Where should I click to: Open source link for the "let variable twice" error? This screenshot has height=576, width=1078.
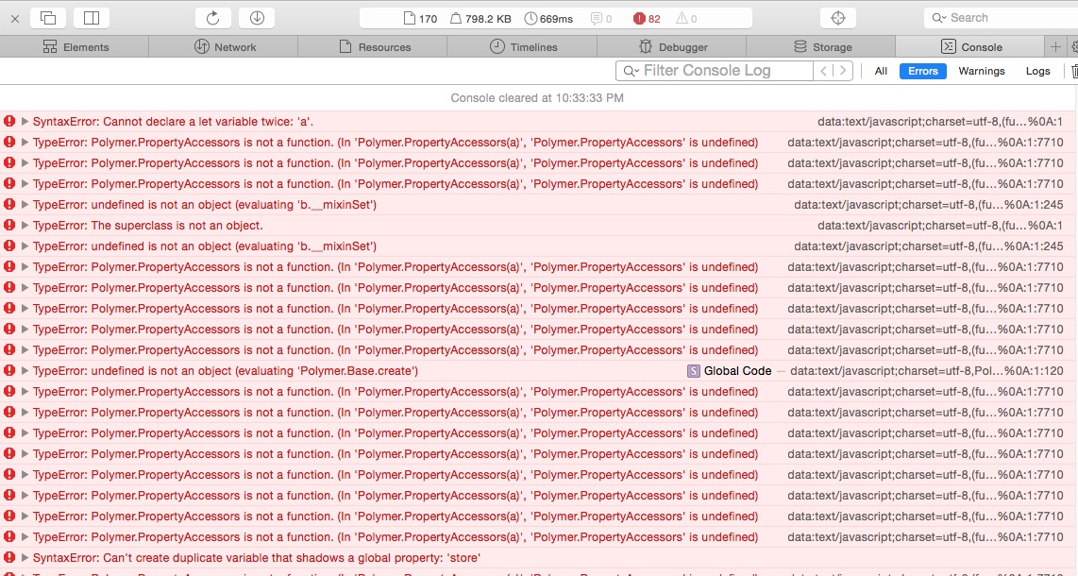coord(940,122)
